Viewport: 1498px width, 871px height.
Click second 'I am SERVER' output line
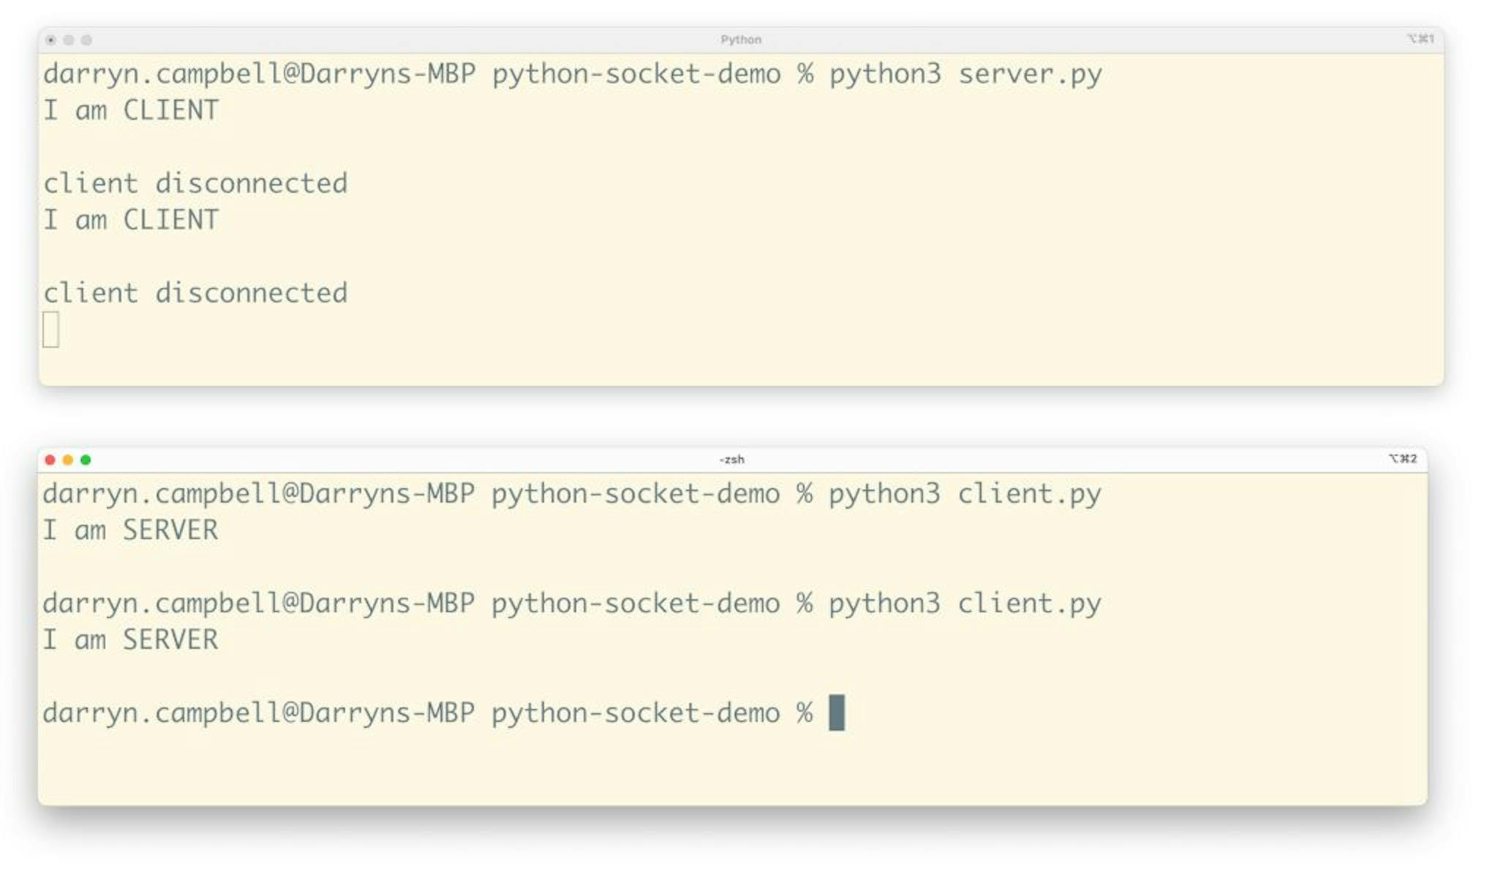[x=130, y=640]
